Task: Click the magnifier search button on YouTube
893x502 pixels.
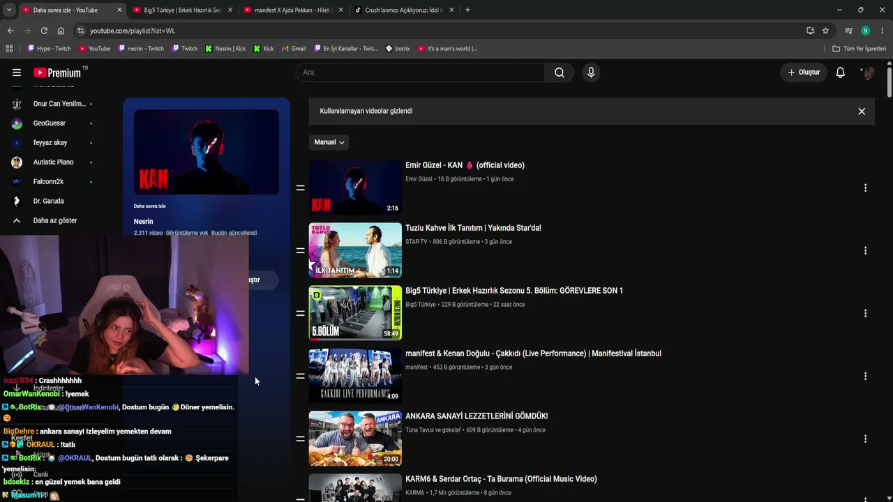Action: click(560, 73)
